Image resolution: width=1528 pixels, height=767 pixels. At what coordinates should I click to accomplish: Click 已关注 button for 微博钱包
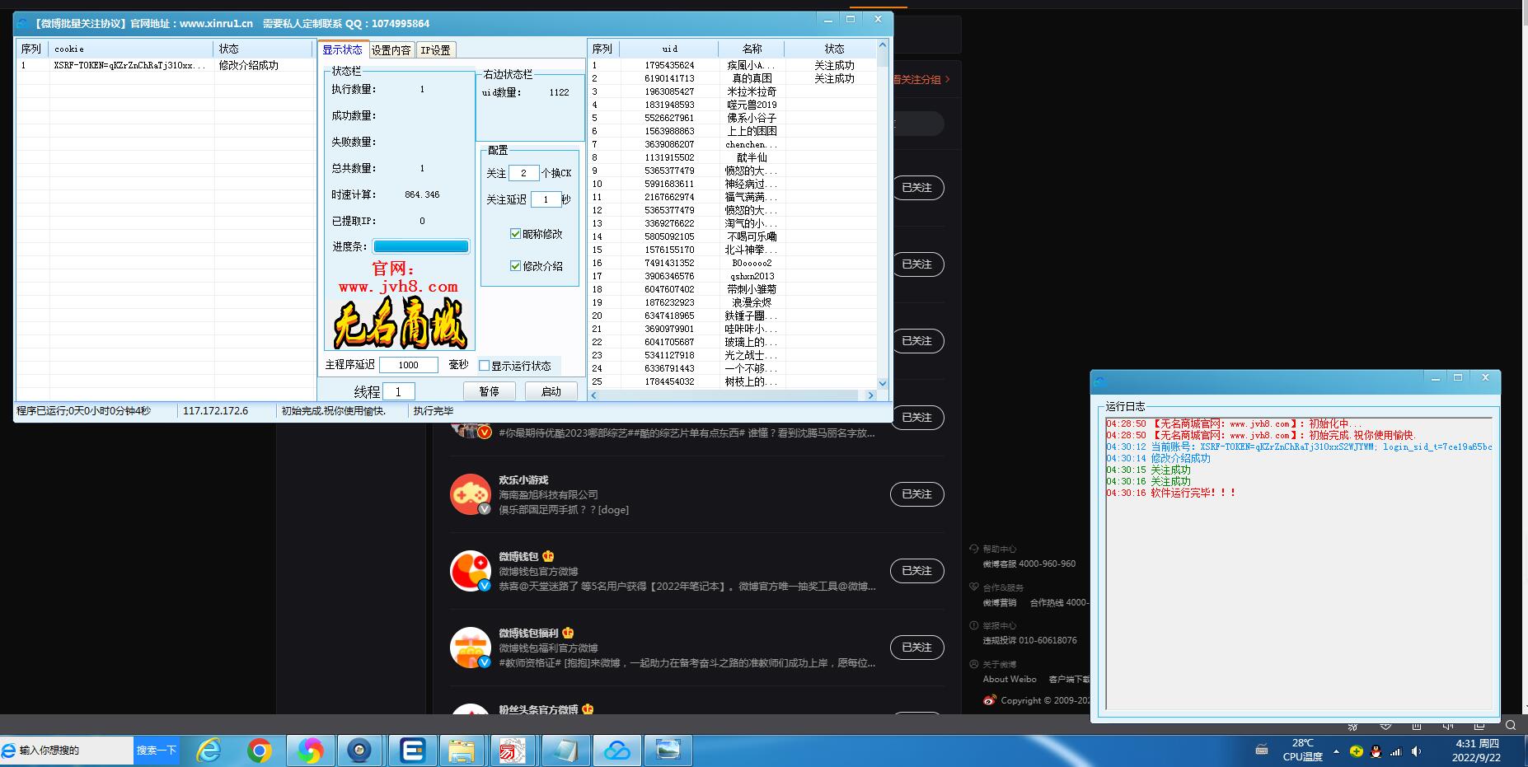coord(916,571)
